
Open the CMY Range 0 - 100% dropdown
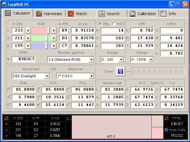[x=151, y=60]
